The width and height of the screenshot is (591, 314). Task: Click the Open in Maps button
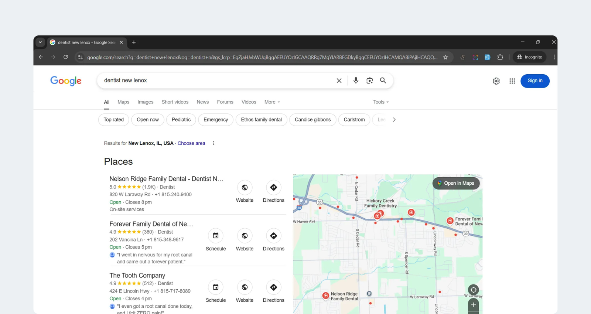point(456,183)
